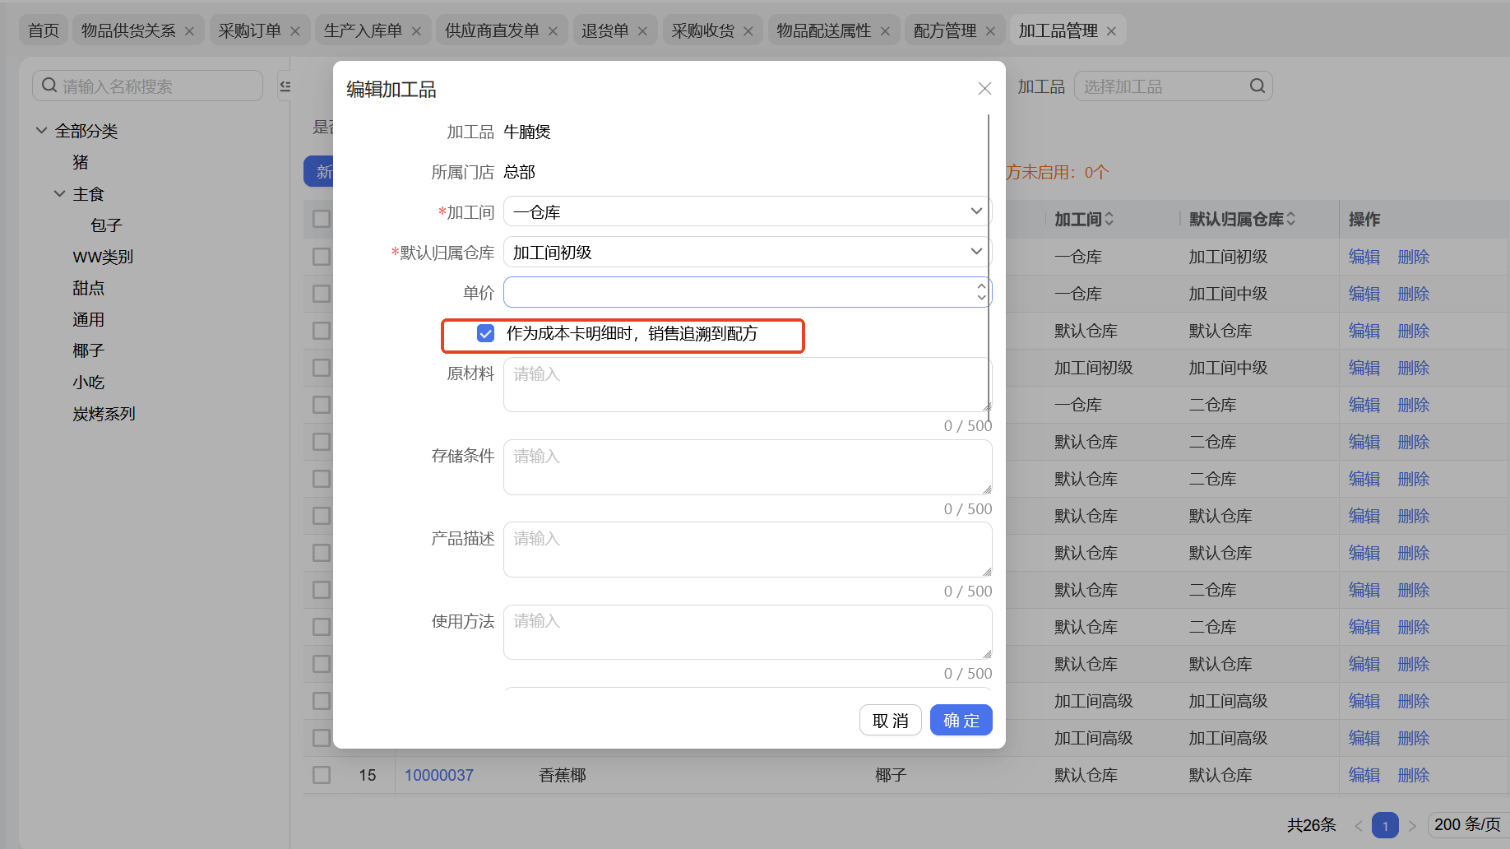The width and height of the screenshot is (1510, 849).
Task: Close the 配方管理 tab
Action: click(990, 31)
